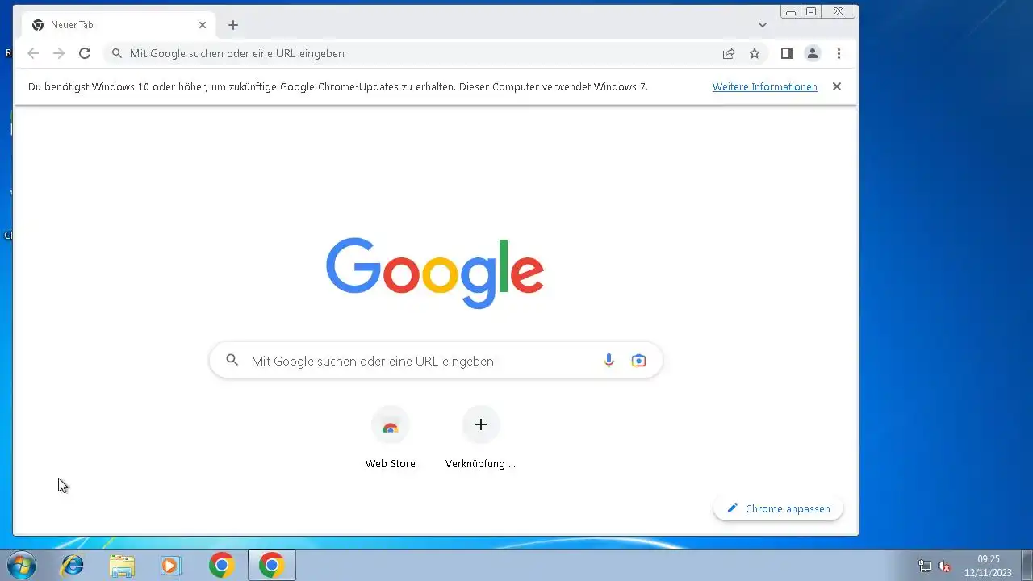Click the Chrome anpassen button

point(779,508)
